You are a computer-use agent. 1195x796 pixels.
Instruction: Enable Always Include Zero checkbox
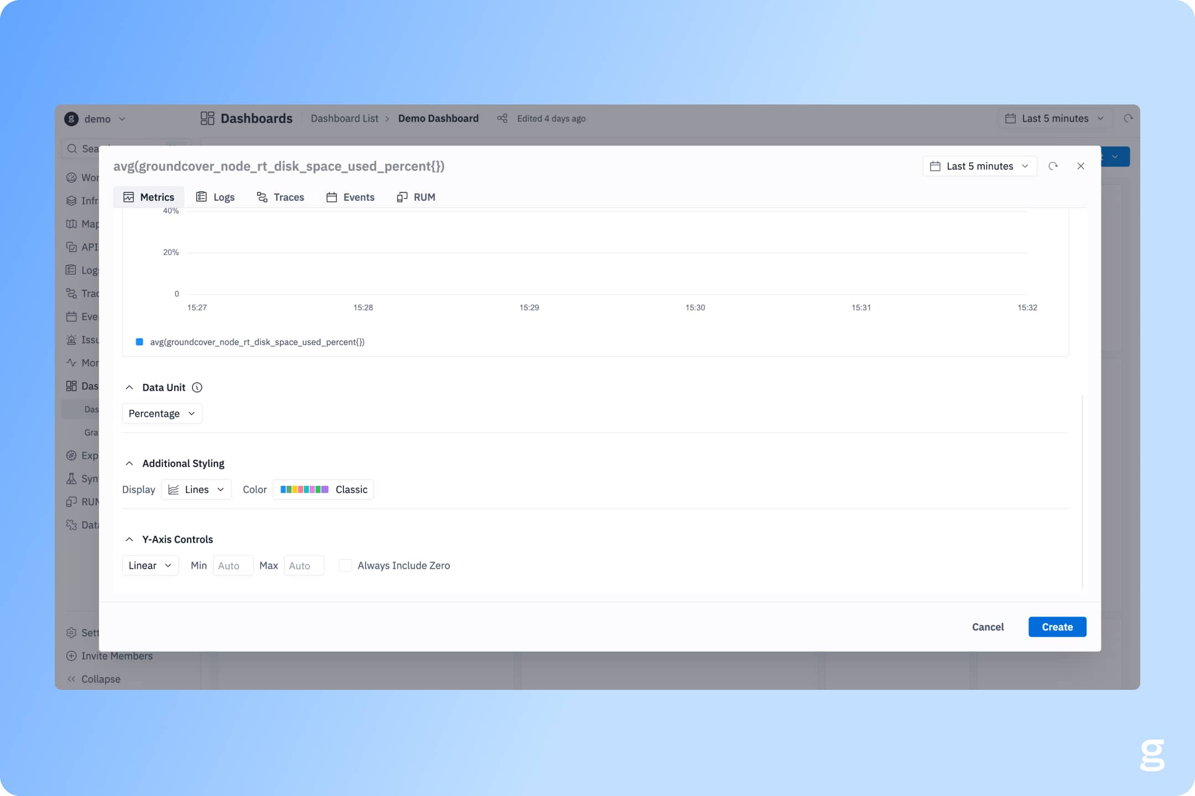pos(345,565)
